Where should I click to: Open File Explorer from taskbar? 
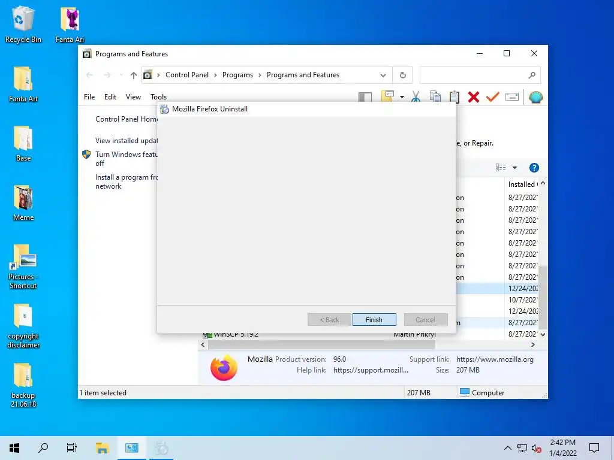coord(102,448)
